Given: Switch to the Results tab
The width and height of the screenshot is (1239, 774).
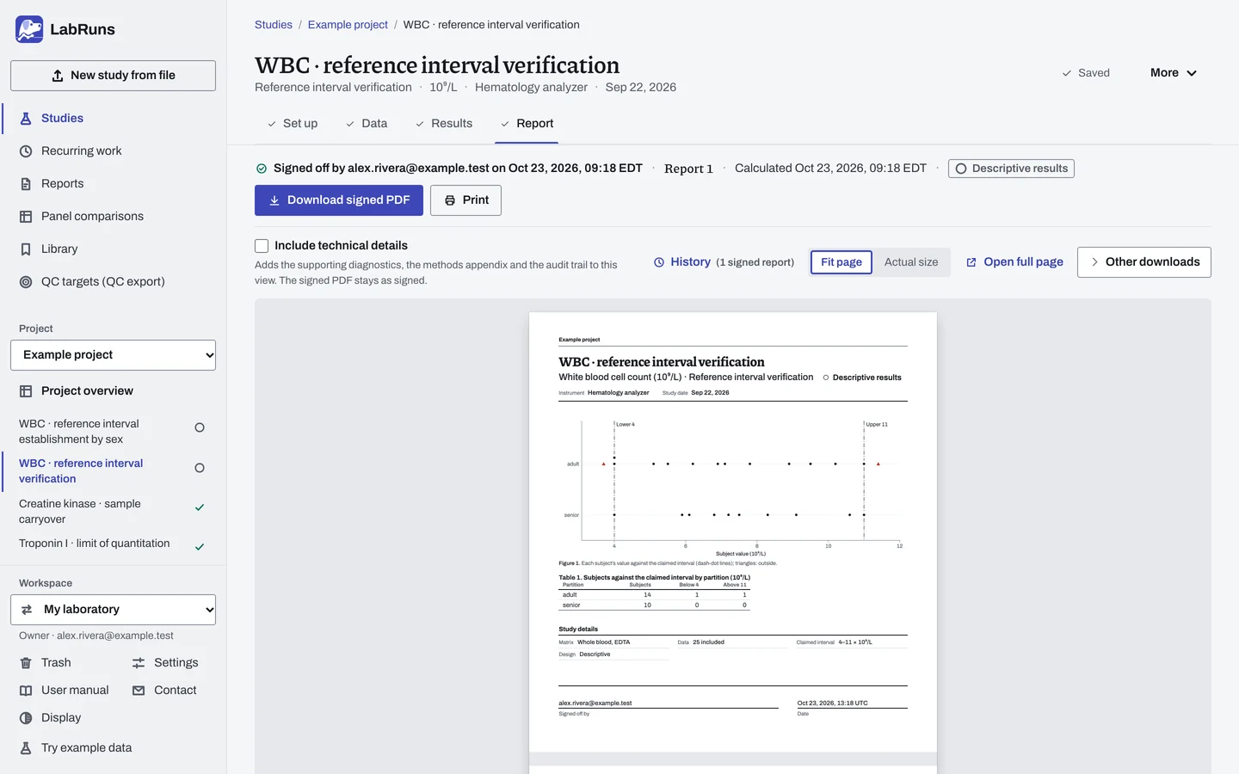Looking at the screenshot, I should click(x=444, y=123).
